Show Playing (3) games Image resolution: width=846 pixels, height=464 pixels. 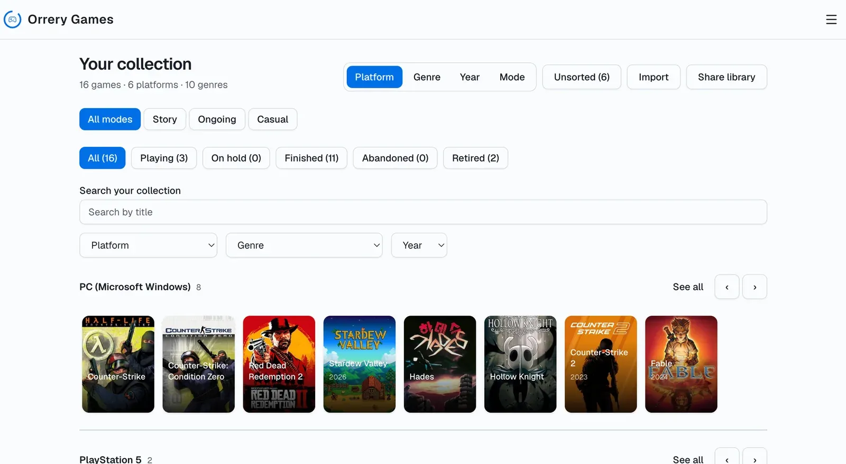coord(164,158)
